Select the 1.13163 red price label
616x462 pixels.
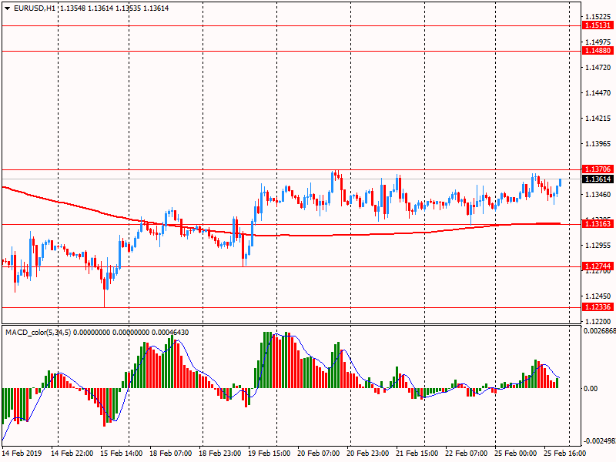tap(598, 224)
